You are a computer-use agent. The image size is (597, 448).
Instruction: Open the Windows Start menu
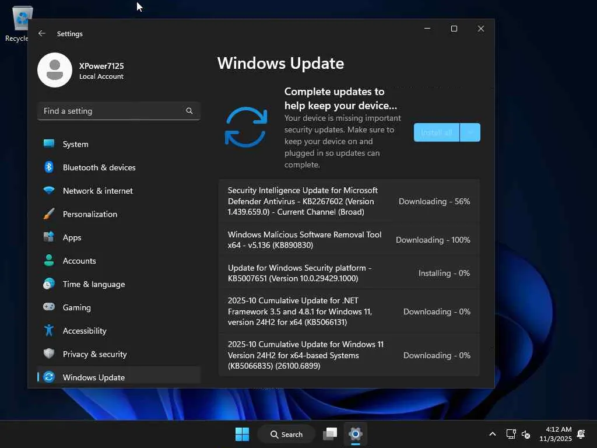point(242,434)
